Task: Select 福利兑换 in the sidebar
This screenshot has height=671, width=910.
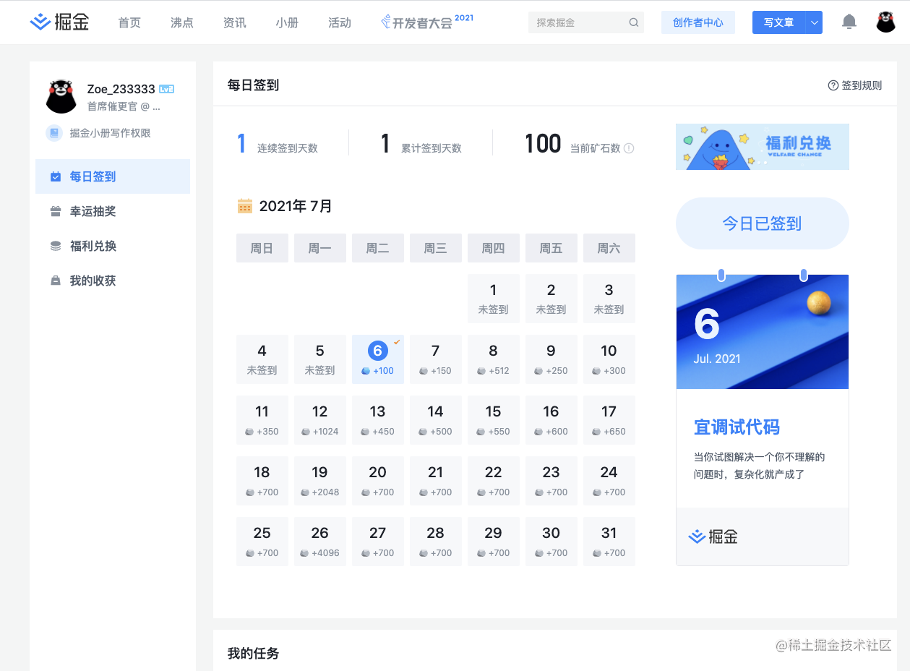Action: click(113, 246)
